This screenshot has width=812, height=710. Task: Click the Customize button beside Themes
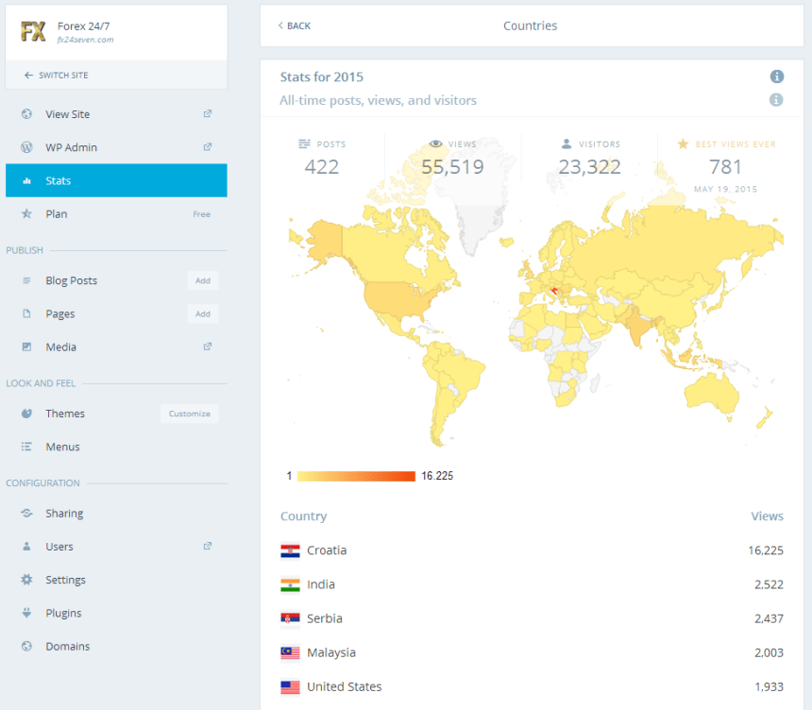189,413
